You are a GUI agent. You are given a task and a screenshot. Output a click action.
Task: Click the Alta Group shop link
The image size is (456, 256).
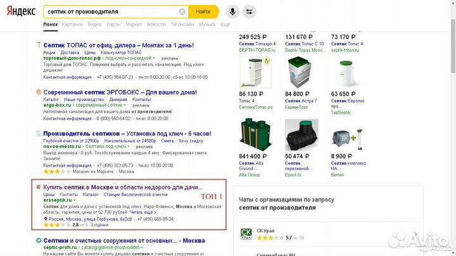[250, 174]
